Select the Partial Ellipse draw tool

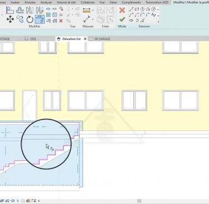137,21
